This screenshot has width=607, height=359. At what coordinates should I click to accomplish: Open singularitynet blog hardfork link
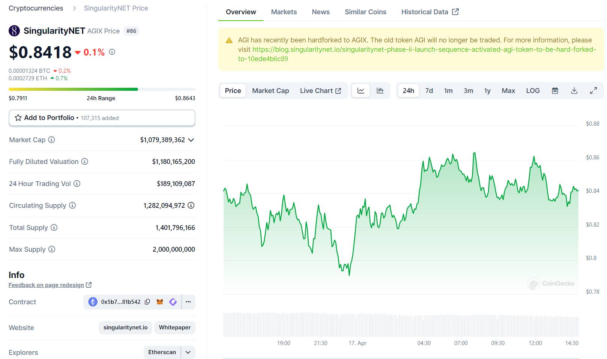pos(417,54)
